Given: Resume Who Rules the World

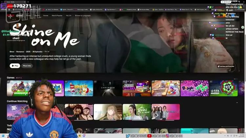Looking at the screenshot, I should 137,112.
